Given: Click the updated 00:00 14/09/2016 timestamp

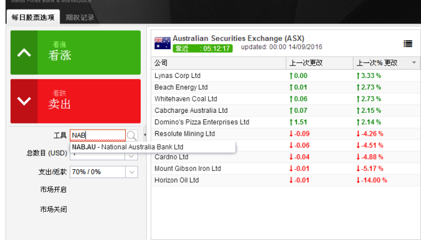Looking at the screenshot, I should point(281,47).
